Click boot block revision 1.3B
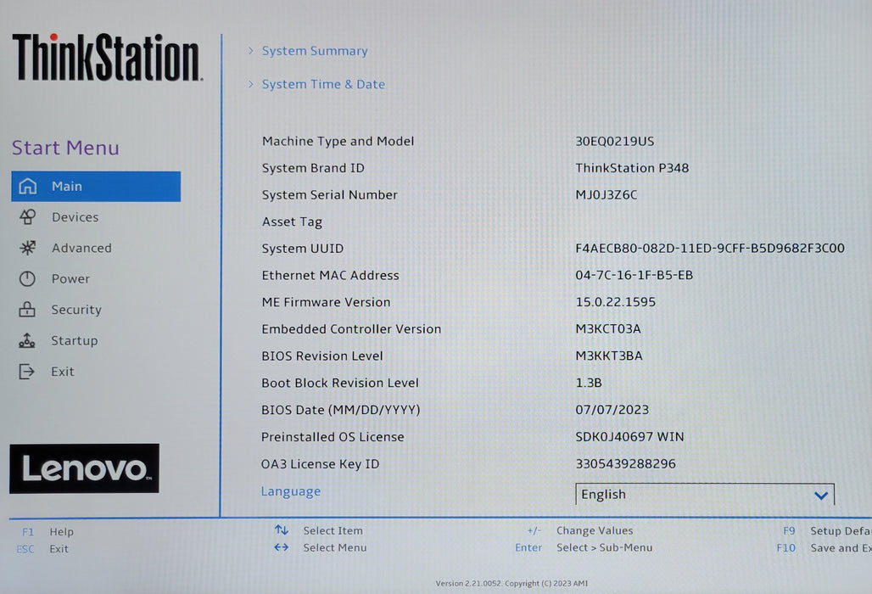The height and width of the screenshot is (594, 872). pyautogui.click(x=589, y=383)
